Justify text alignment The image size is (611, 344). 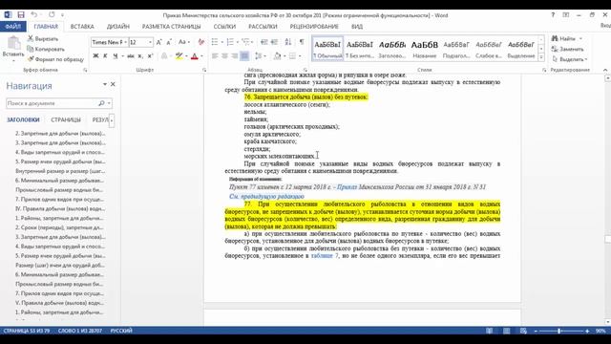pos(244,56)
